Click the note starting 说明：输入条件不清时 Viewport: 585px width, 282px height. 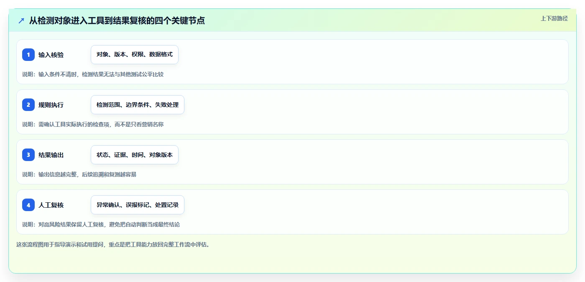(93, 74)
